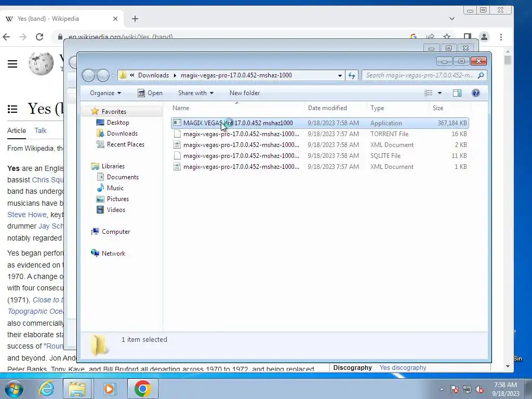The image size is (532, 399).
Task: Open the view options dropdown arrow
Action: (x=440, y=93)
